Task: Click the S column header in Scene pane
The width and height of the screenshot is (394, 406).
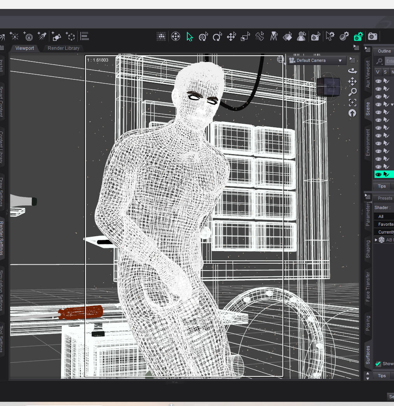Action: [x=385, y=72]
